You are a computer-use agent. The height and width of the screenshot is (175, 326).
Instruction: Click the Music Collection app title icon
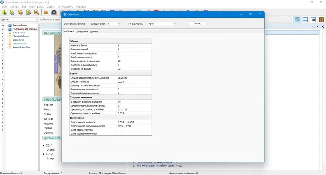click(2, 2)
